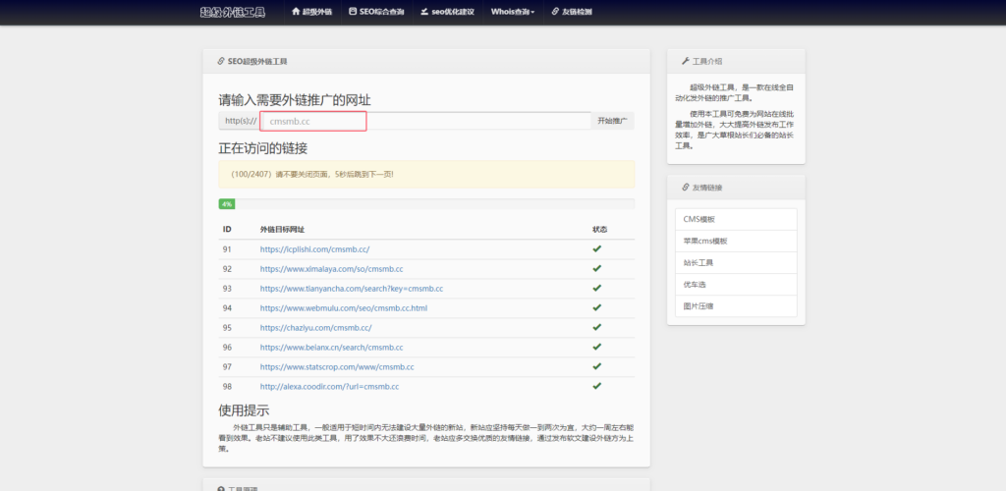This screenshot has height=491, width=1006.
Task: Click the checkmark status for row 93
Action: point(596,288)
